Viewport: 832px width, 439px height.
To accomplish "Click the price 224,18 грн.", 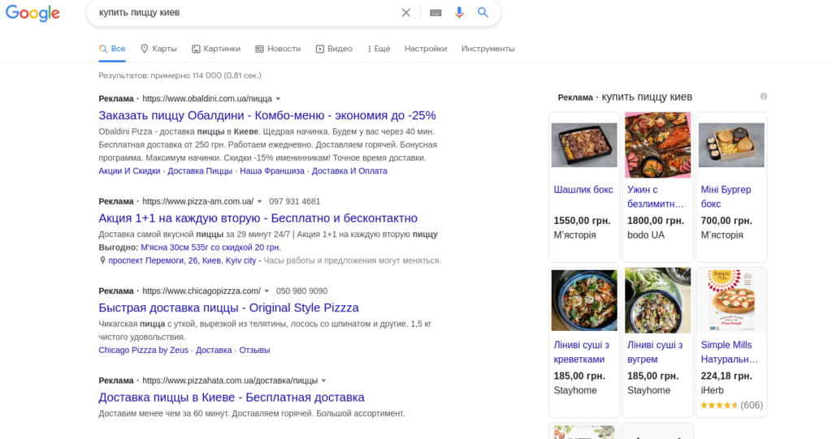I will coord(726,376).
